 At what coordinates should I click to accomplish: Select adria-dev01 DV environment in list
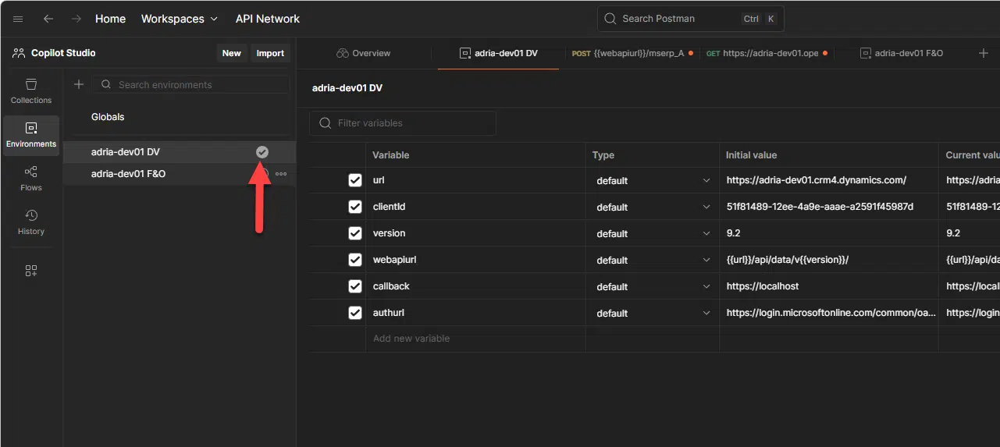click(179, 152)
